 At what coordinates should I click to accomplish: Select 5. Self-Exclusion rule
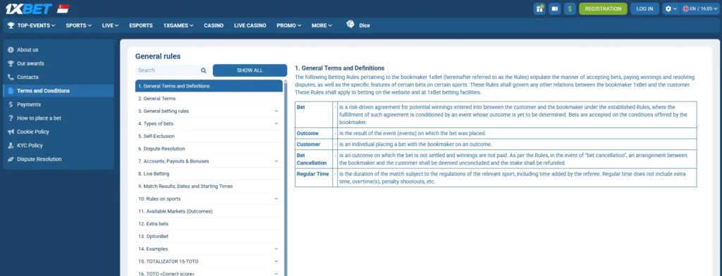tap(209, 136)
